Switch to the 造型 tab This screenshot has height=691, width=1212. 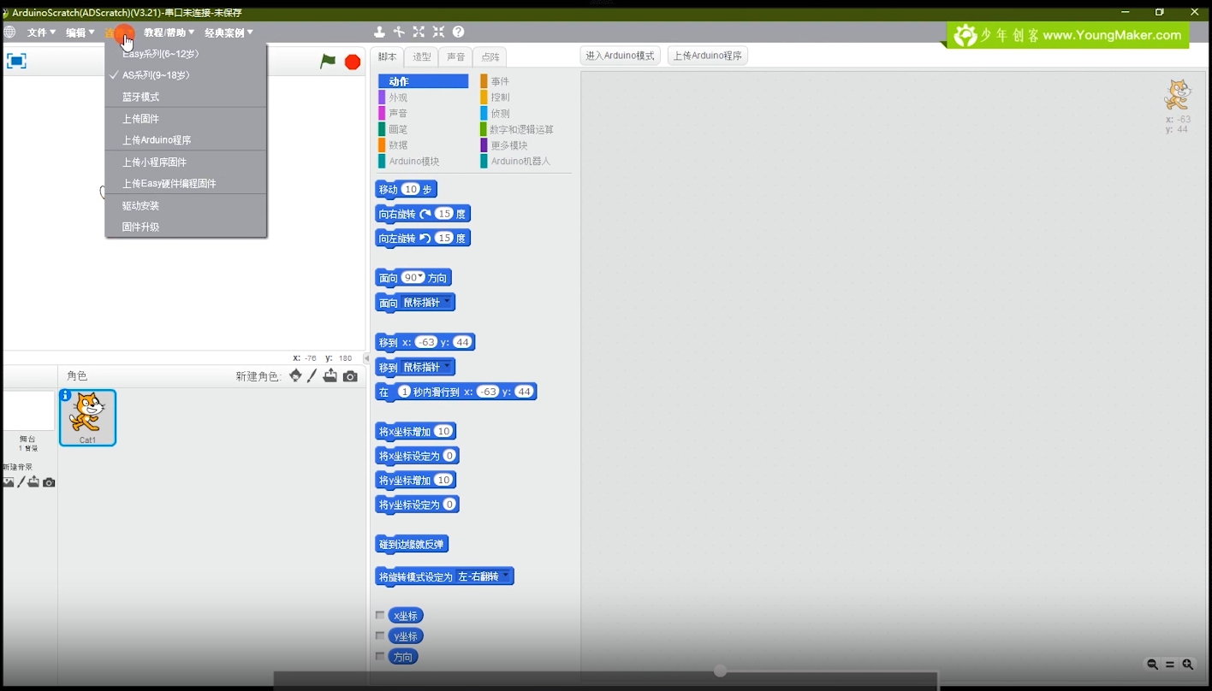[x=422, y=56]
